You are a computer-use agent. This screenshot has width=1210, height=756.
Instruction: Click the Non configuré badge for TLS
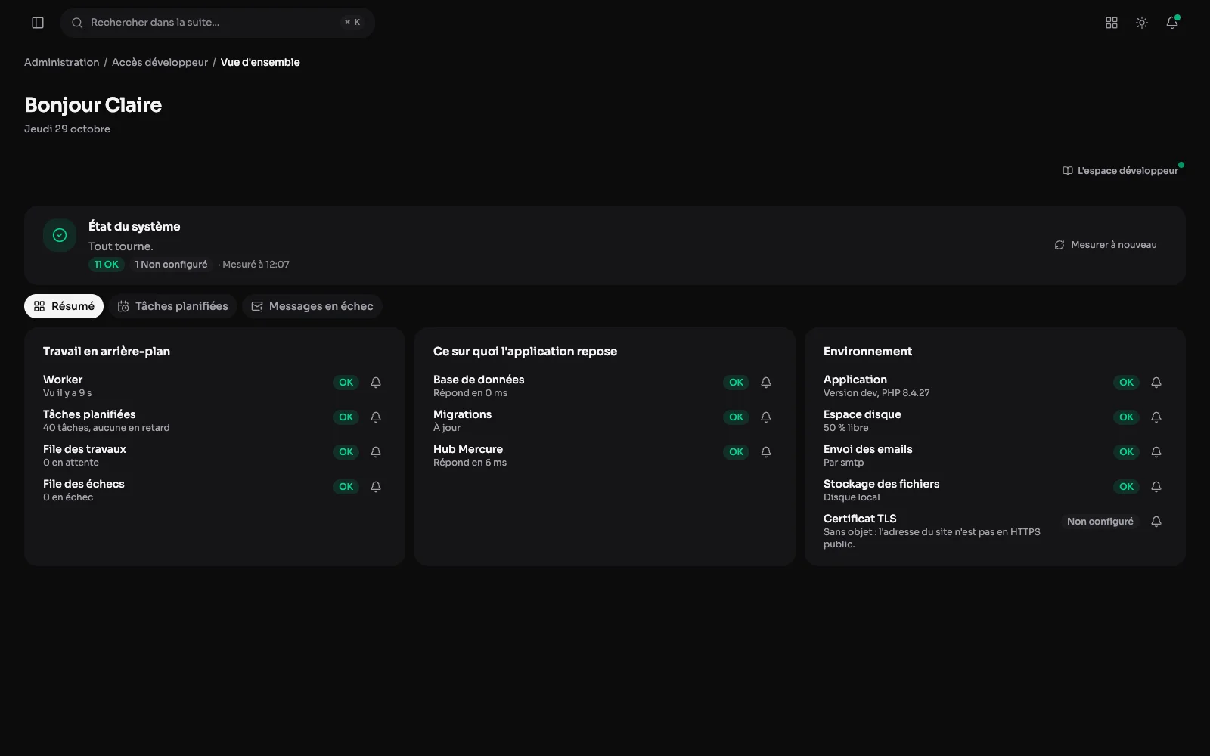(1100, 522)
